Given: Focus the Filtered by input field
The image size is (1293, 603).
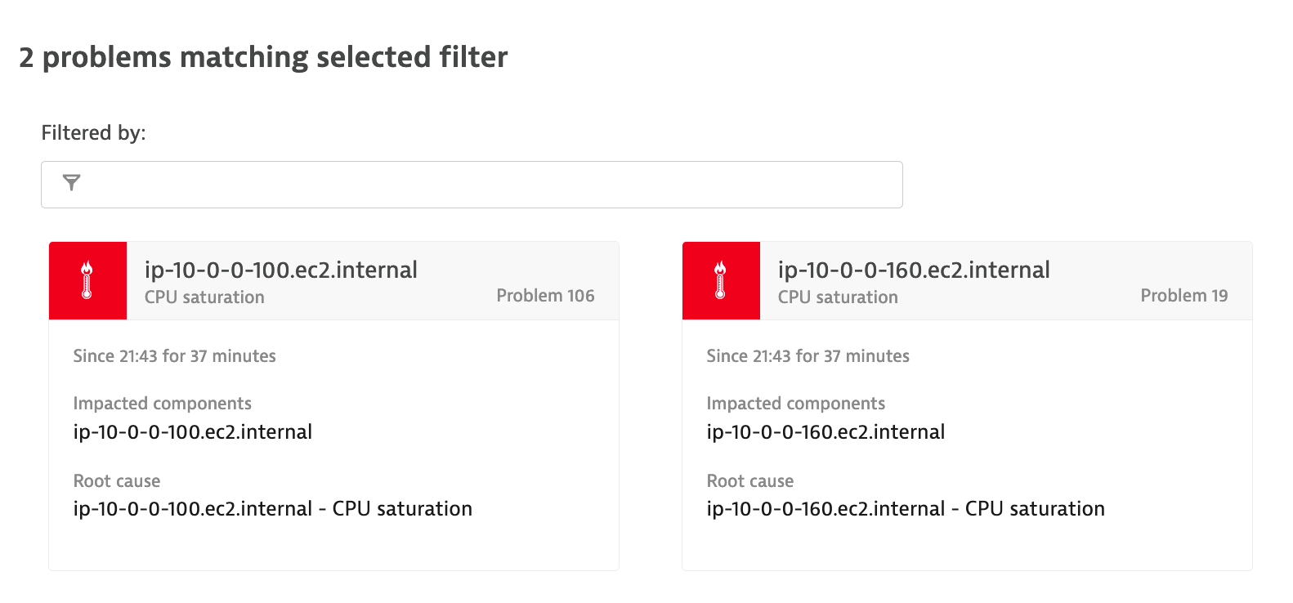Looking at the screenshot, I should point(472,185).
